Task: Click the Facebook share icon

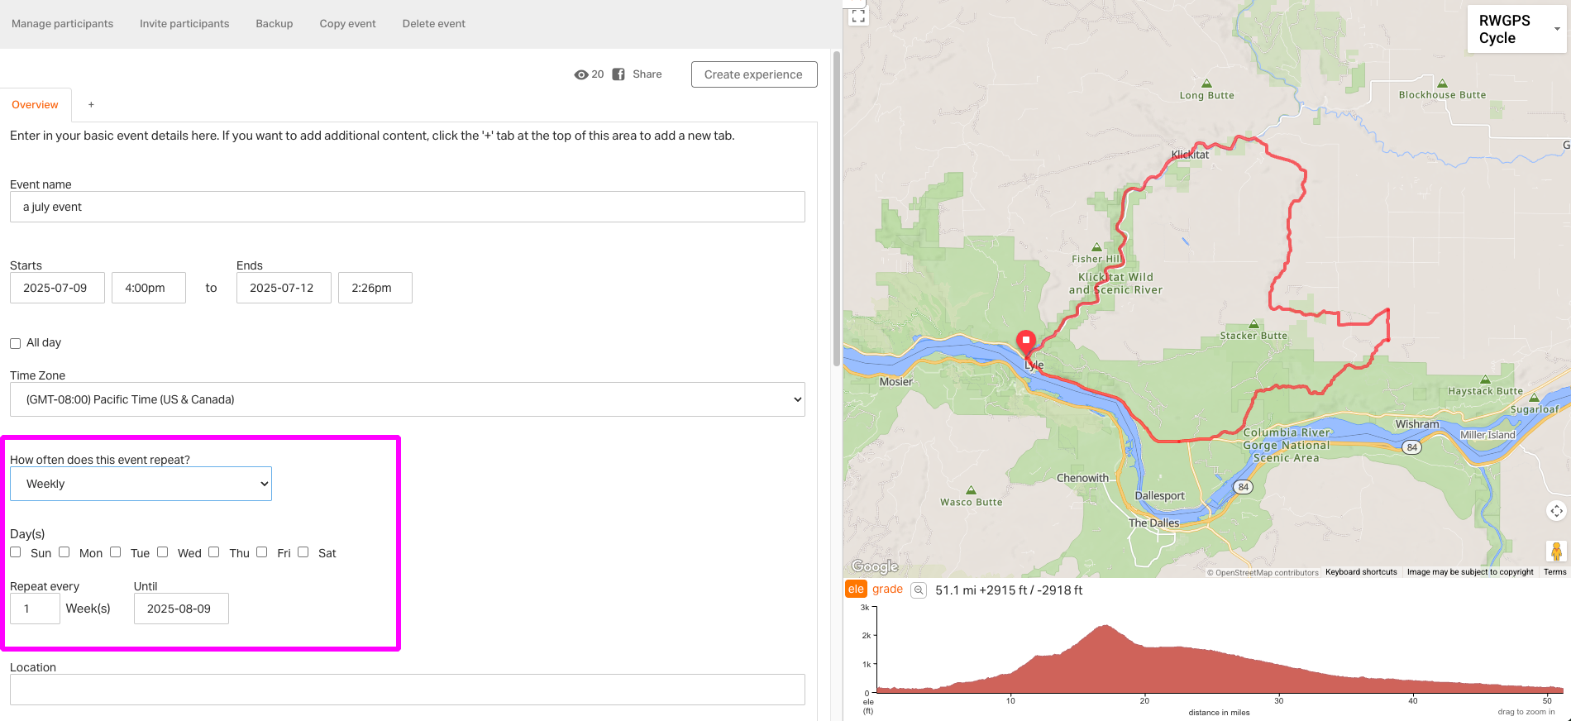Action: point(618,74)
